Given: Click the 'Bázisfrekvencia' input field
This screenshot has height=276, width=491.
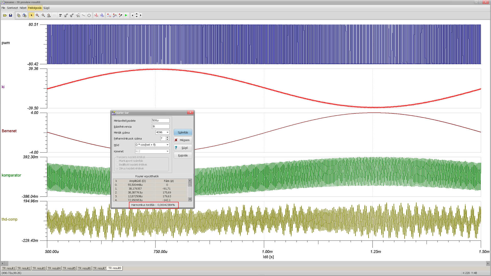Looking at the screenshot, I should 160,126.
